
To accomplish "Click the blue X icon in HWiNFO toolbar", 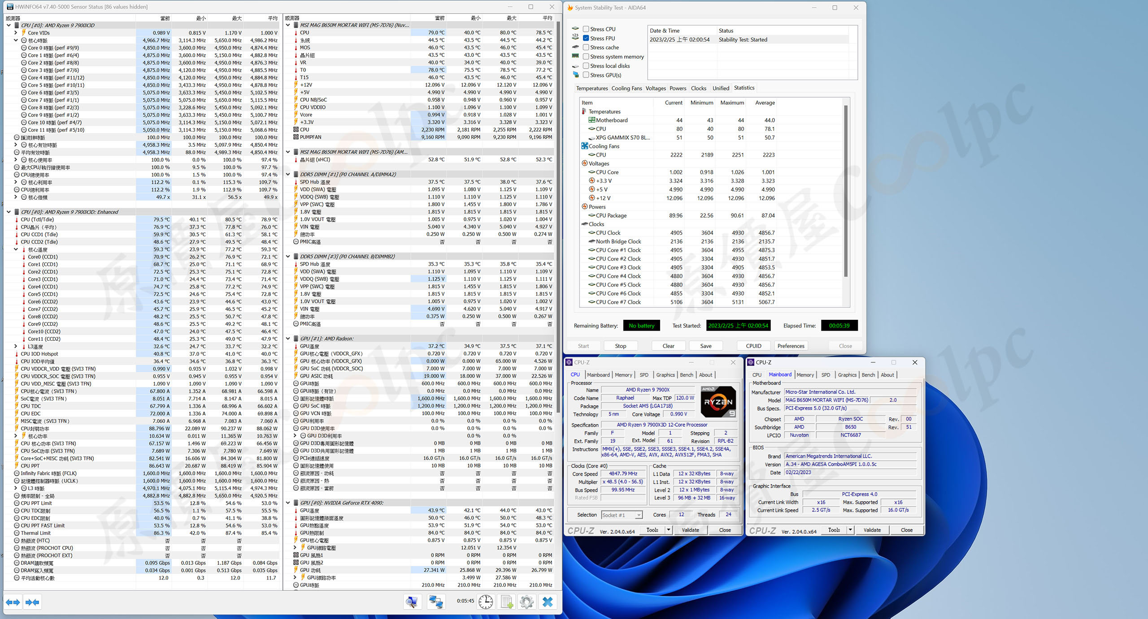I will tap(548, 602).
